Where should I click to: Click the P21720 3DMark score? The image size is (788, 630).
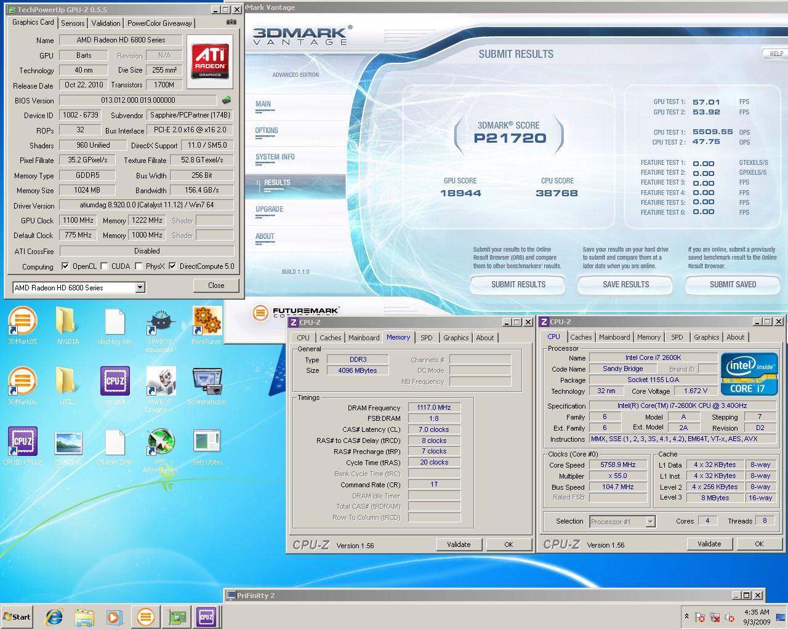[510, 138]
